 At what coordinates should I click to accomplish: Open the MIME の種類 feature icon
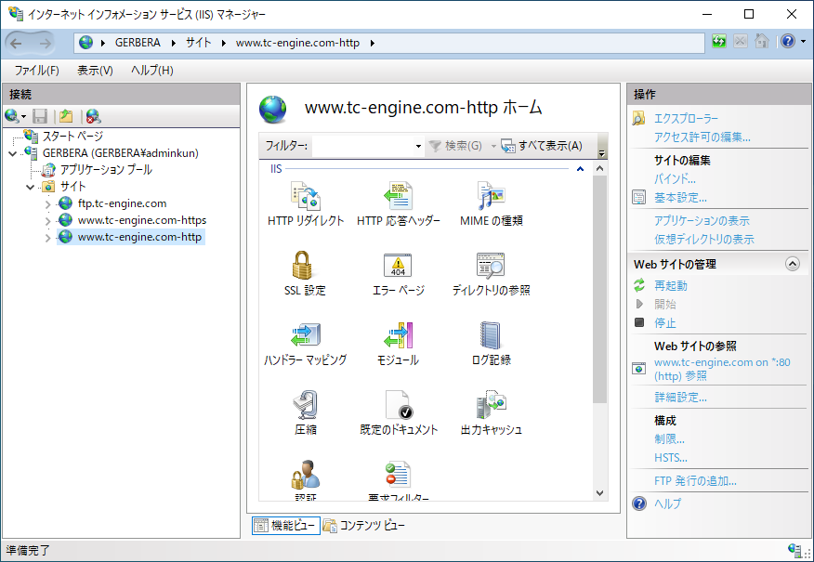(492, 196)
